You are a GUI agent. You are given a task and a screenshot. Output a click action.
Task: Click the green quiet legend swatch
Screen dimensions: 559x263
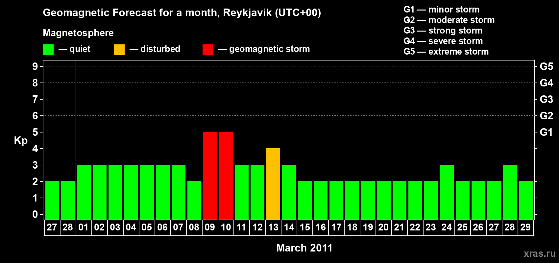48,50
